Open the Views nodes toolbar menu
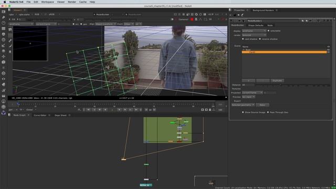 pos(4,79)
